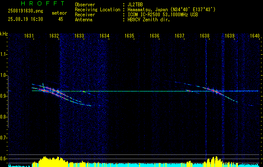Click the 0.6 kHz frequency label
The image size is (263, 167).
(3, 159)
